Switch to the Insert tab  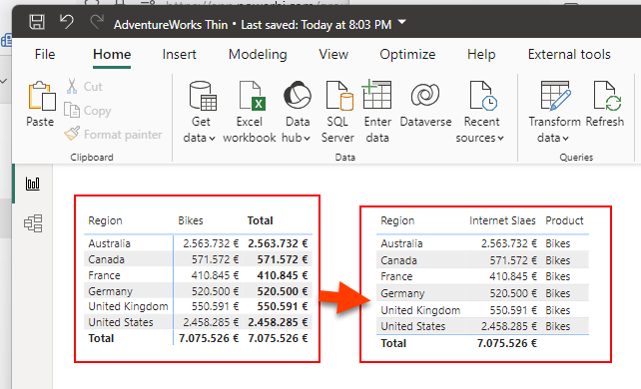tap(179, 54)
